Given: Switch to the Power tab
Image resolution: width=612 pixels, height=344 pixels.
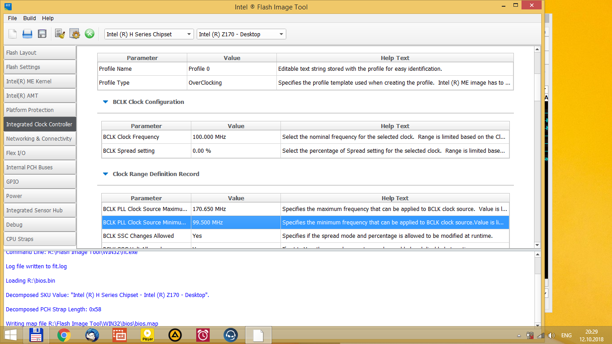Looking at the screenshot, I should 39,196.
